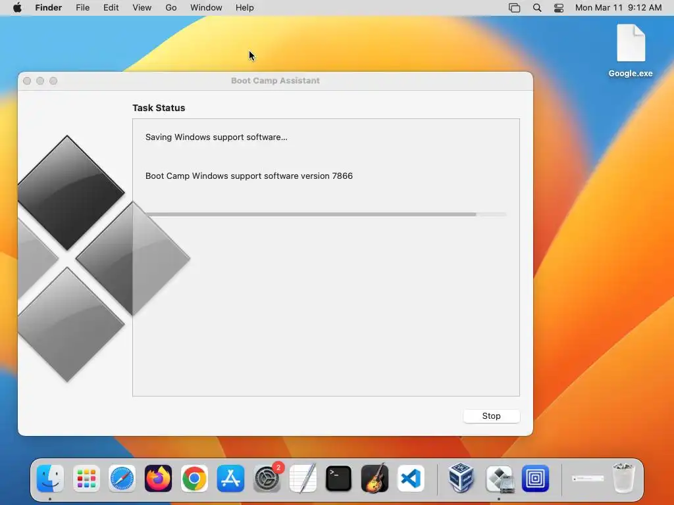
Task: Open TextEdit from the Dock
Action: click(x=303, y=479)
